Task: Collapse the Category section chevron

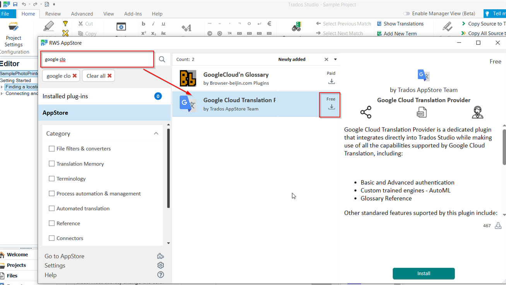Action: pyautogui.click(x=156, y=134)
